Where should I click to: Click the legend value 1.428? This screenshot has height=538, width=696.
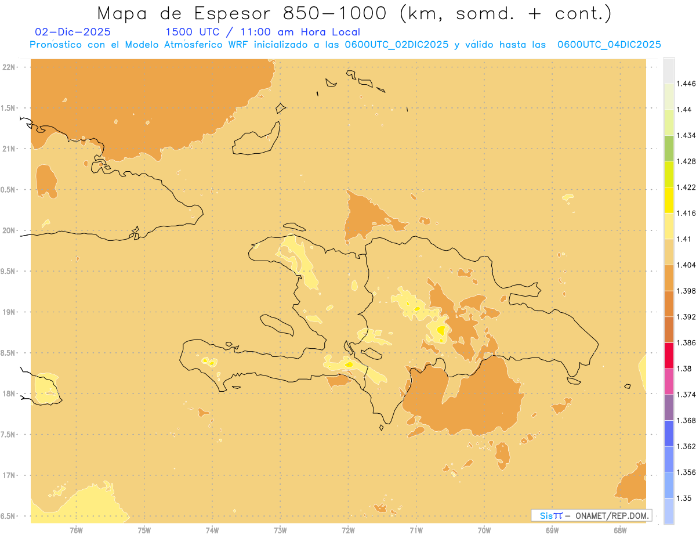687,161
